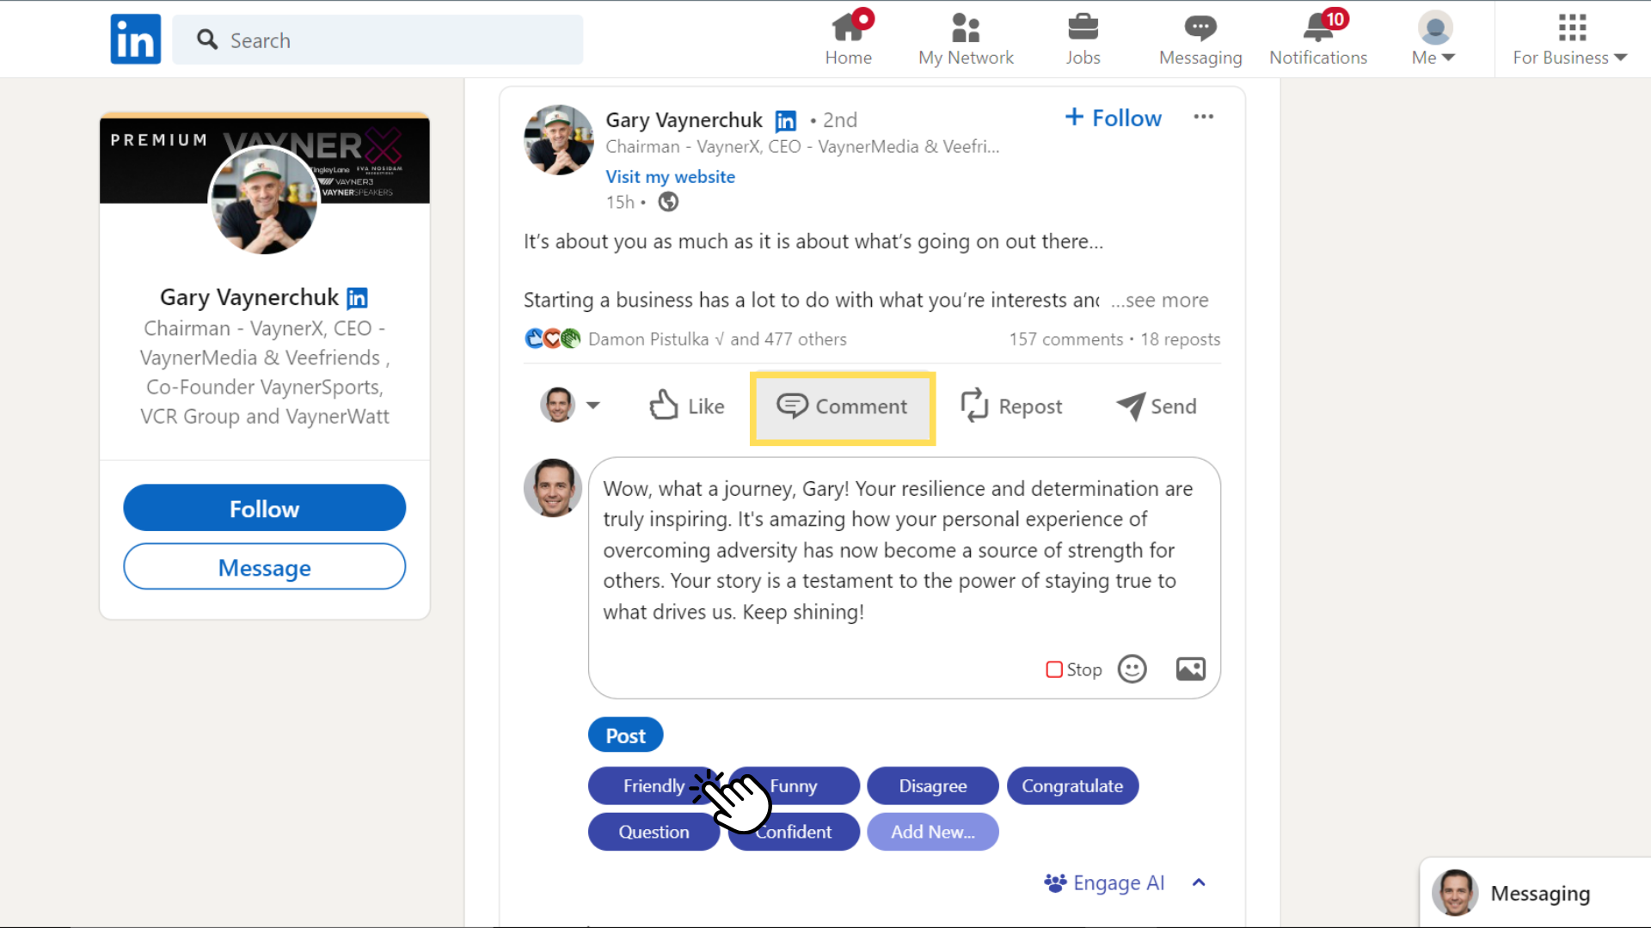Select the Disagree tone chip

click(932, 786)
